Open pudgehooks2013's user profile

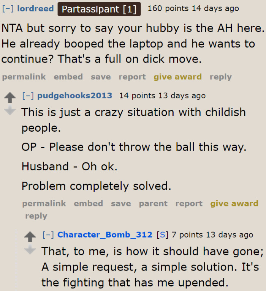click(74, 96)
